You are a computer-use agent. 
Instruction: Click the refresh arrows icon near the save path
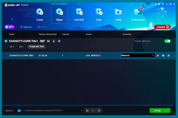pyautogui.click(x=93, y=110)
